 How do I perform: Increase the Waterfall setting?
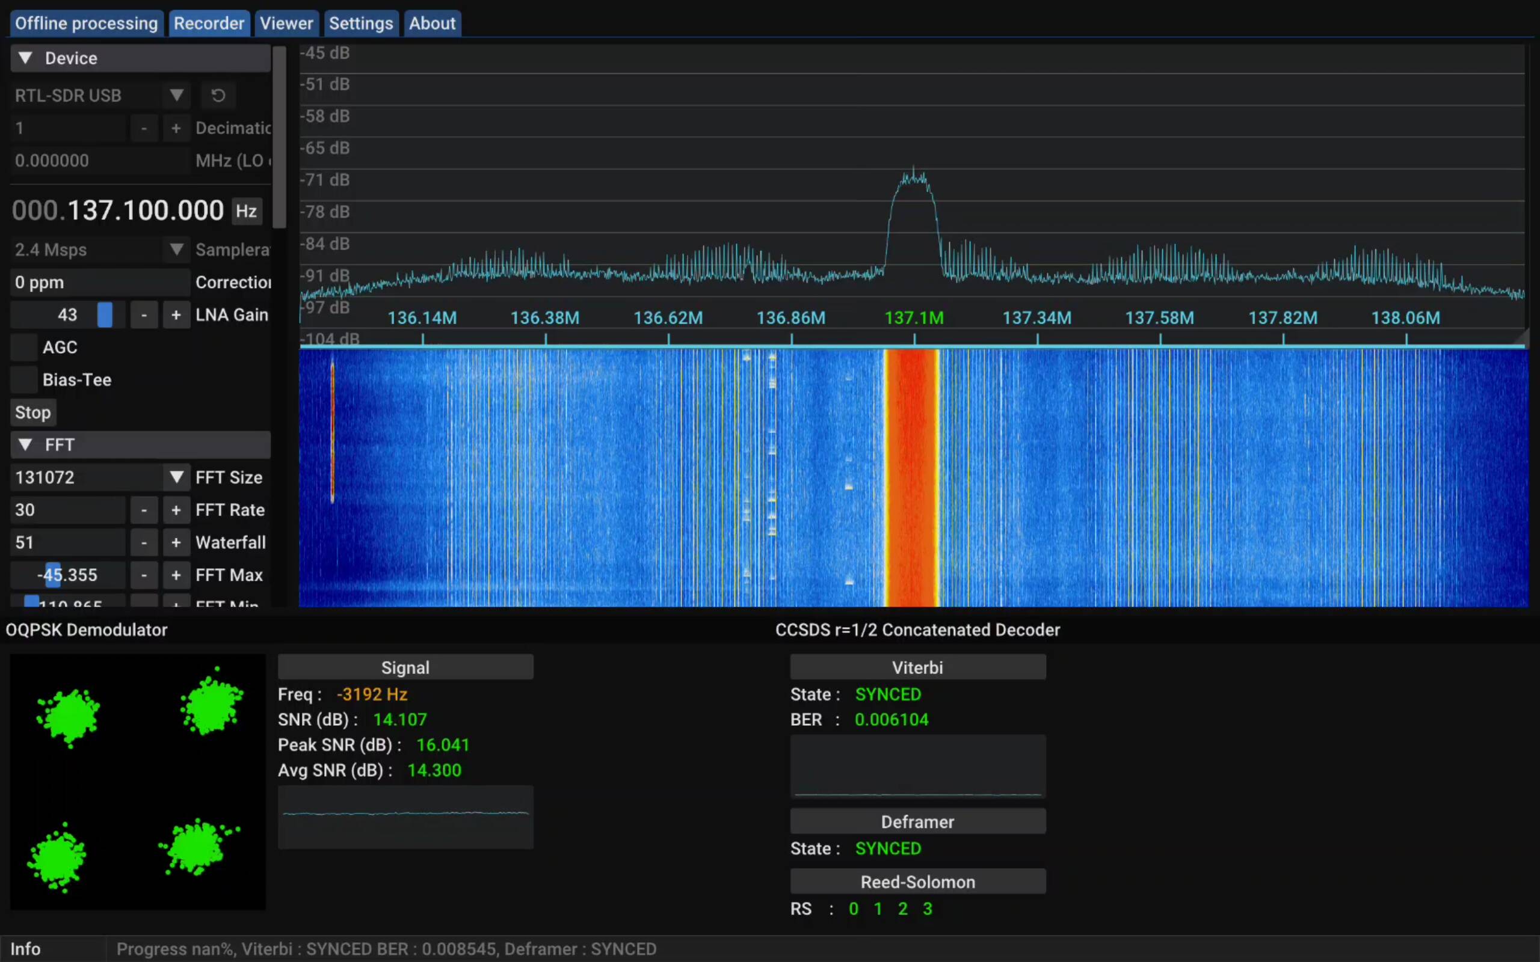click(x=176, y=542)
